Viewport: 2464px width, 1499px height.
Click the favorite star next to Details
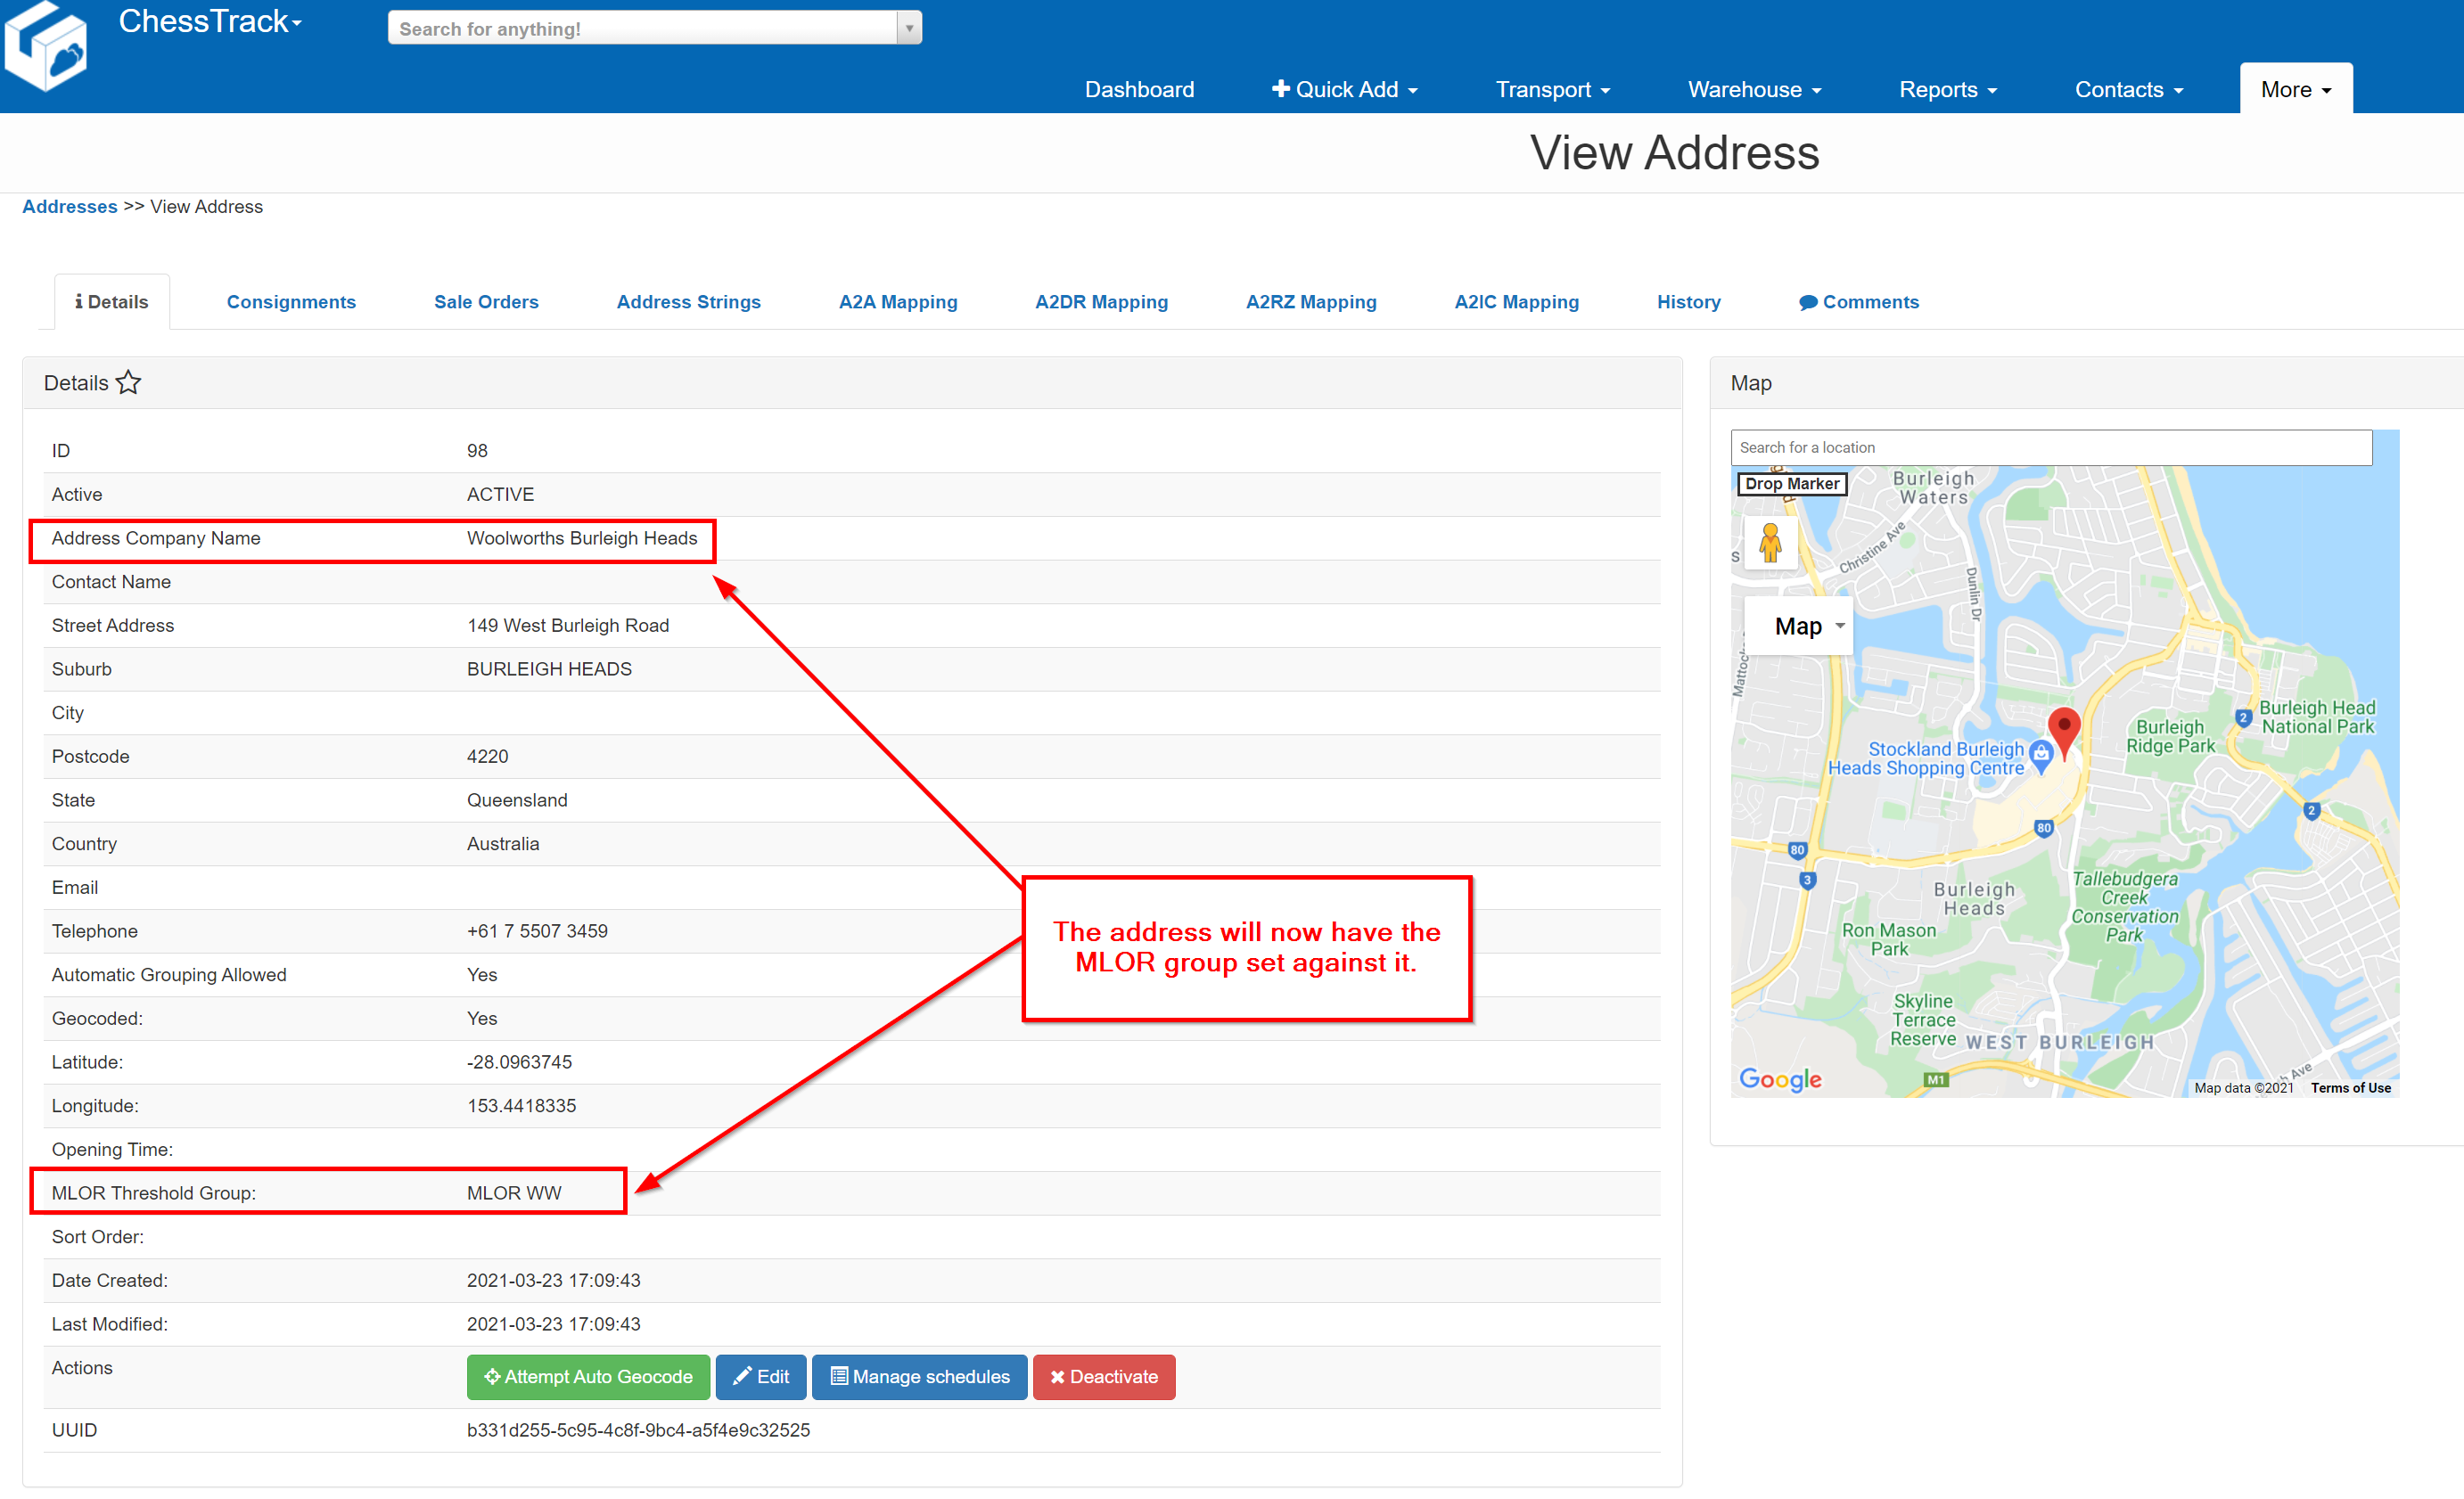coord(129,383)
